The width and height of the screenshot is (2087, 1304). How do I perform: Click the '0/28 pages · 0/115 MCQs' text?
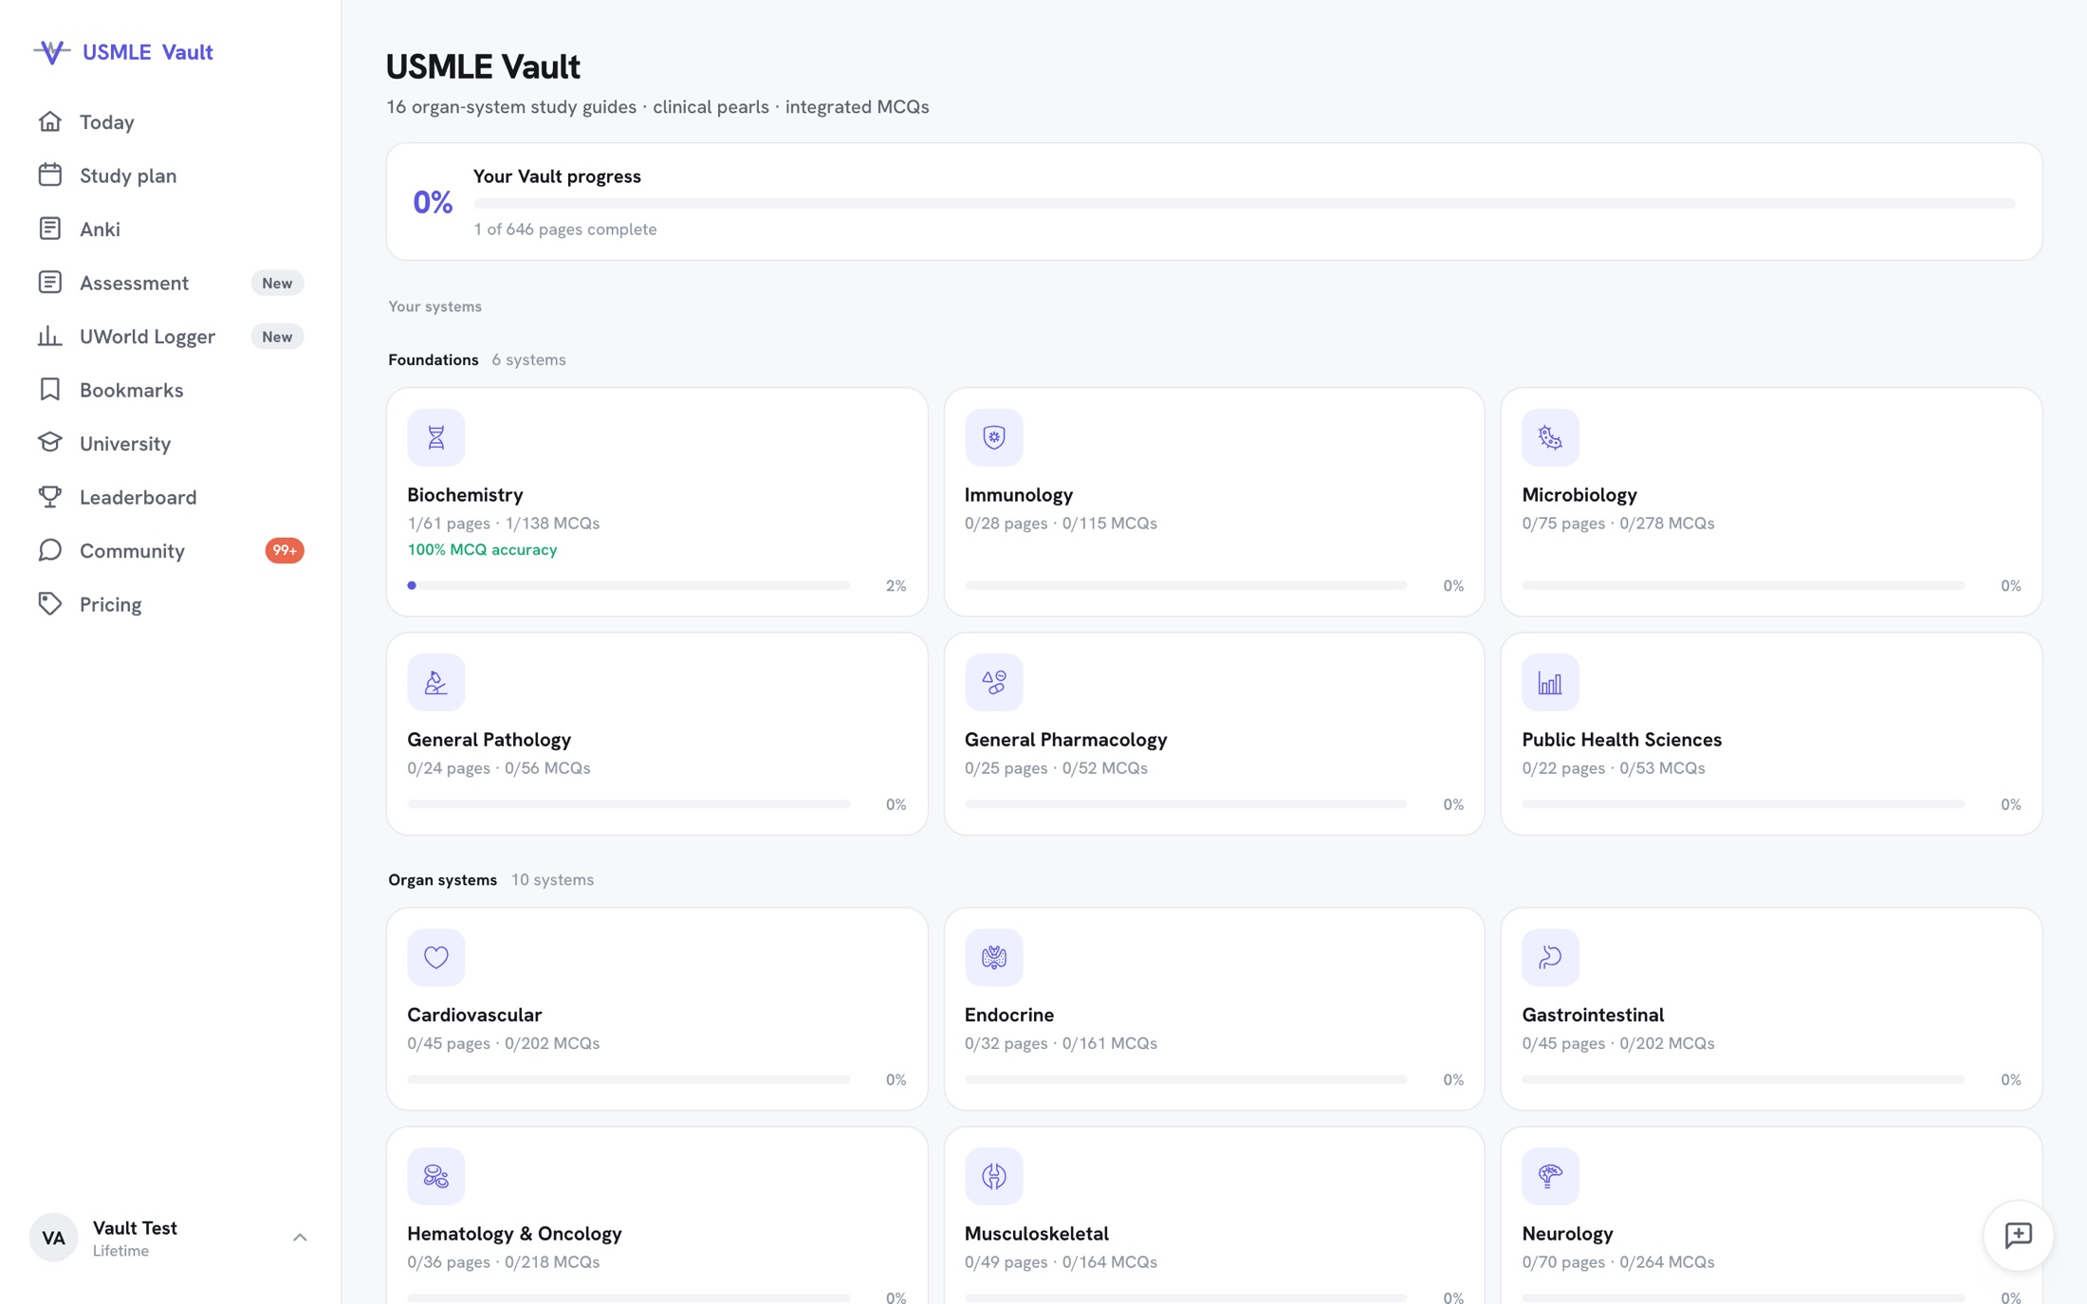pos(1061,523)
